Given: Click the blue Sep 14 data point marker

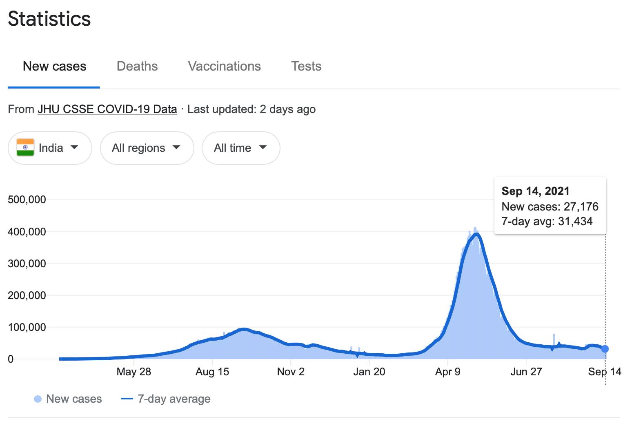Looking at the screenshot, I should [x=605, y=349].
